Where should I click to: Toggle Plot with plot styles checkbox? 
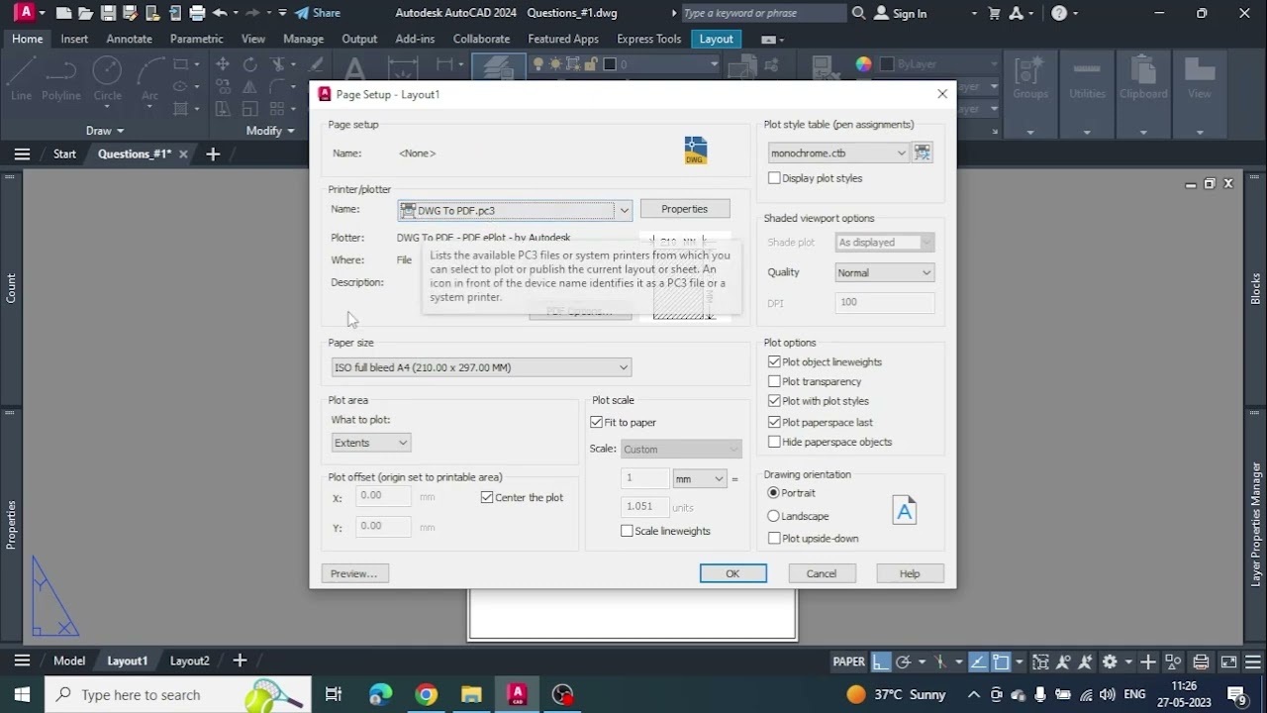(x=774, y=401)
